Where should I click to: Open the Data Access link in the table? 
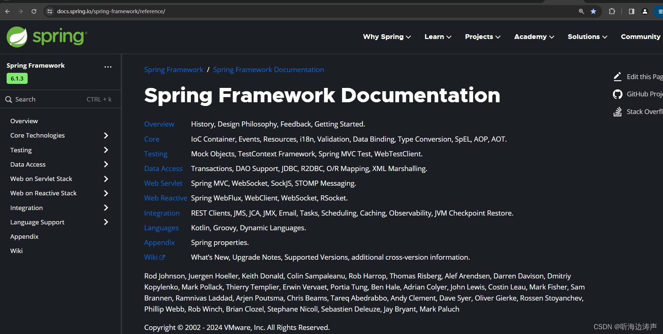tap(163, 168)
